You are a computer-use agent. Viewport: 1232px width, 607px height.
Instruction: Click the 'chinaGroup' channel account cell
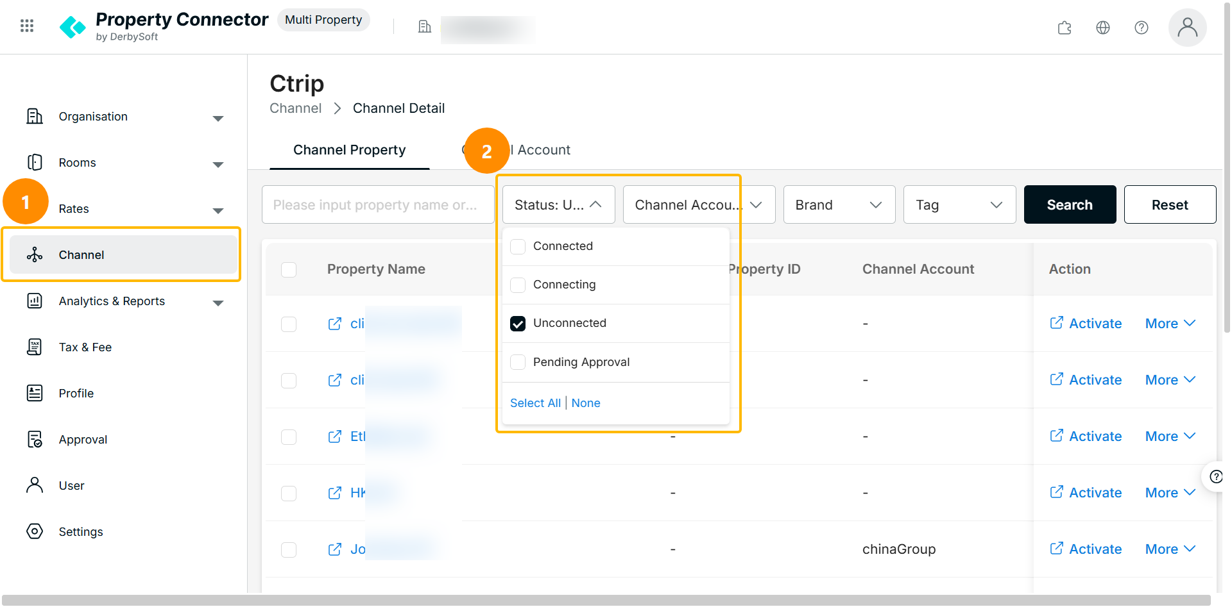click(x=899, y=549)
